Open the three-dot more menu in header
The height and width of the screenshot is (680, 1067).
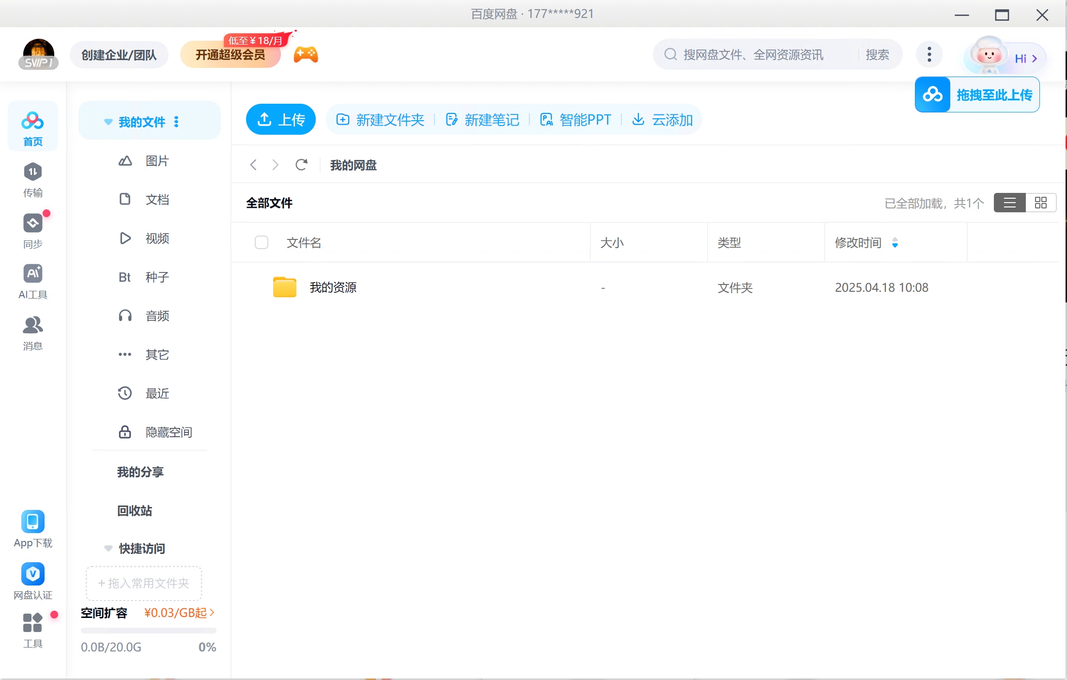[929, 54]
